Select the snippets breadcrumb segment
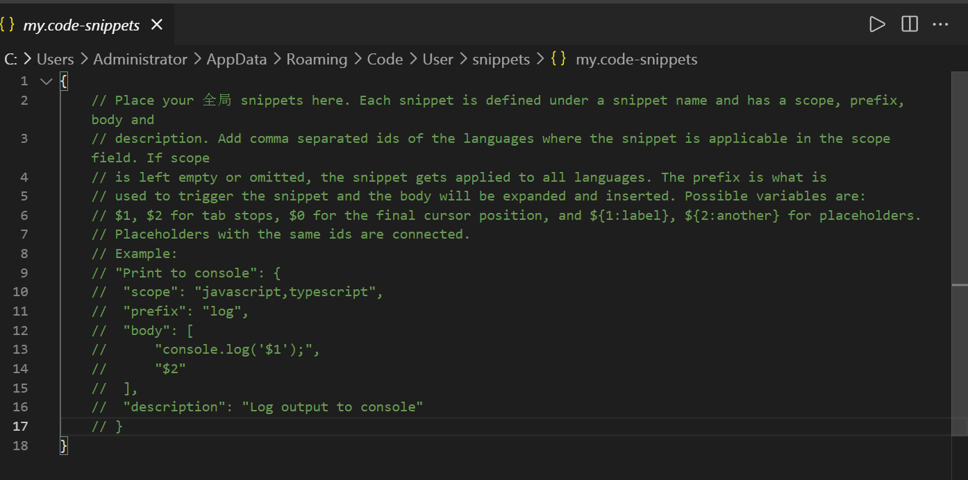 (501, 60)
